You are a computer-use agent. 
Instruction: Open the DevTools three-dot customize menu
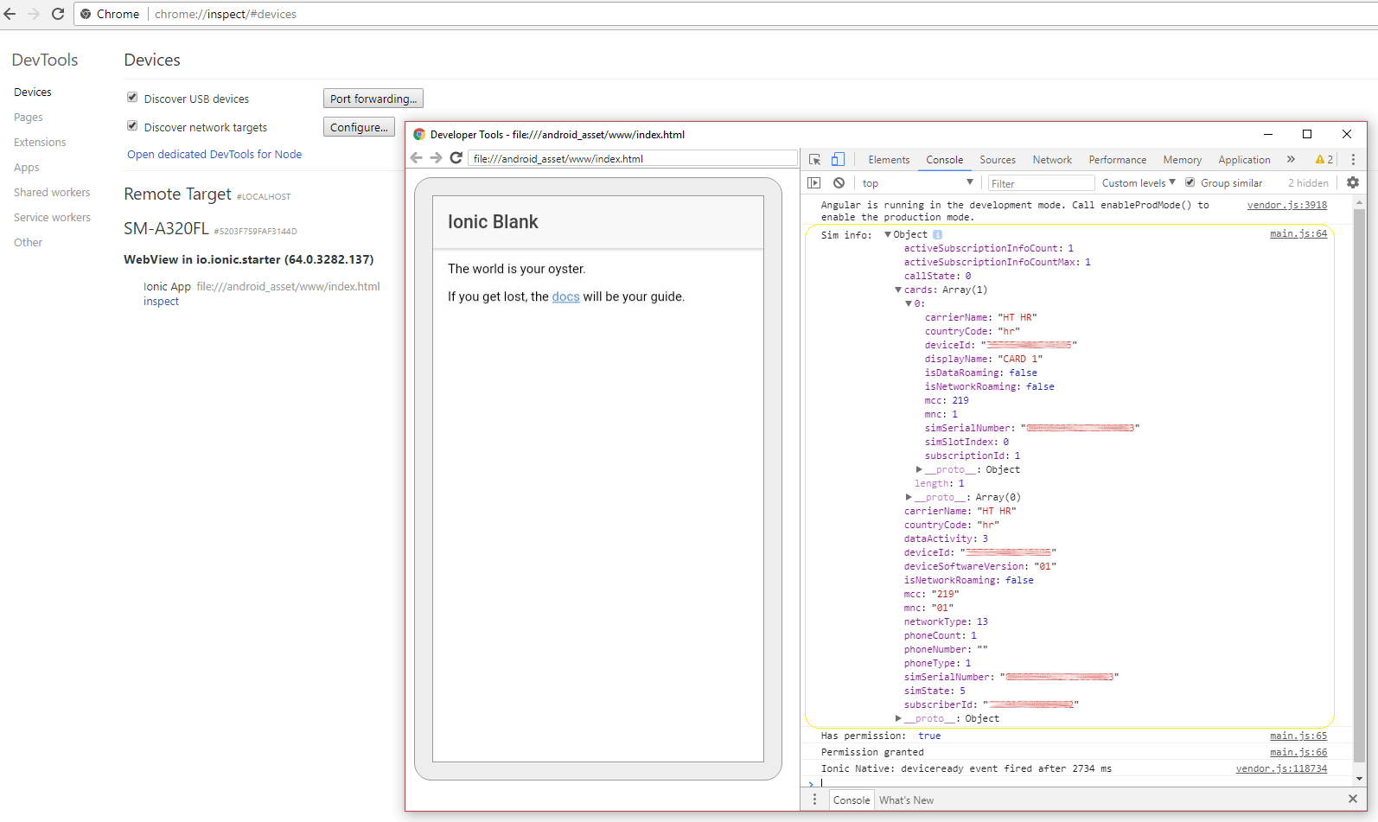pos(1353,160)
